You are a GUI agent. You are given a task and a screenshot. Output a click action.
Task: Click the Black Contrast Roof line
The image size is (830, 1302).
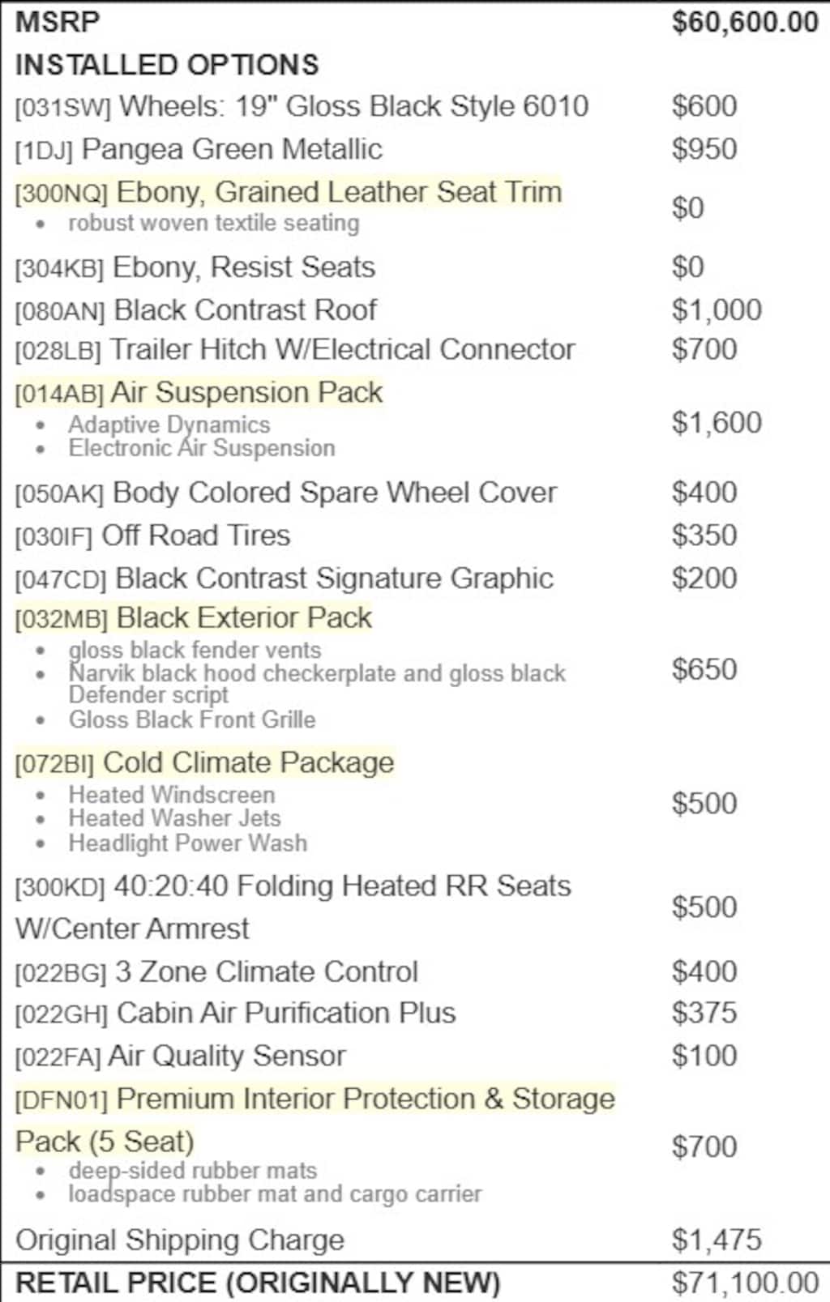[x=245, y=309]
